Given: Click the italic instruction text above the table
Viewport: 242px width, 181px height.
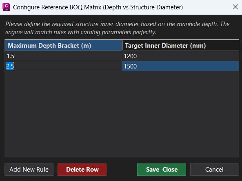Looking at the screenshot, I should tap(117, 28).
